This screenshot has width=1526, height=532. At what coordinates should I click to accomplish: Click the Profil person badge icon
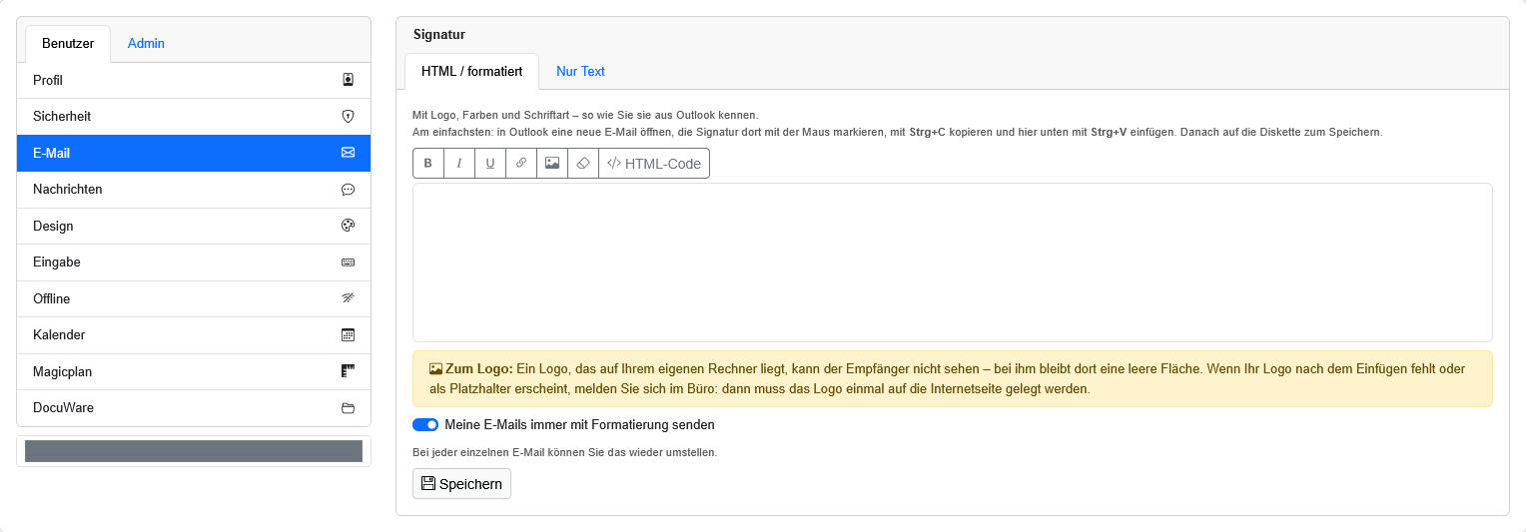349,80
